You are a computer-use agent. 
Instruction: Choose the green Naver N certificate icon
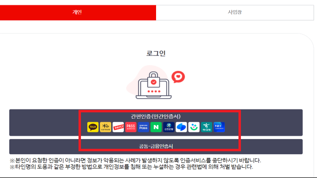(x=156, y=127)
